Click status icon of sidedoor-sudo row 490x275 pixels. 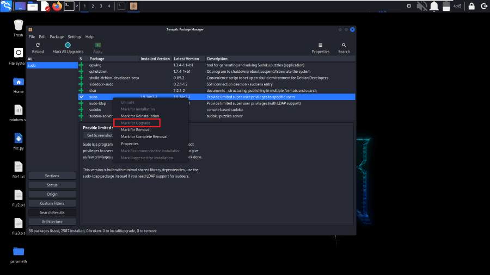pos(81,84)
